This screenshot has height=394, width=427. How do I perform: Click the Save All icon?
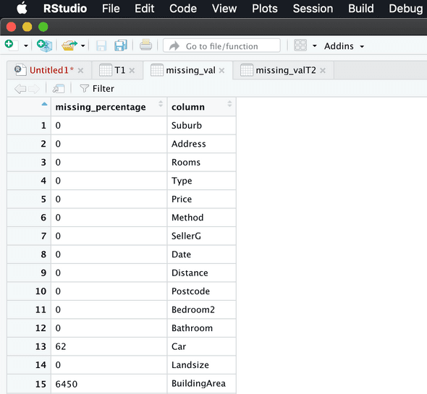[x=121, y=46]
